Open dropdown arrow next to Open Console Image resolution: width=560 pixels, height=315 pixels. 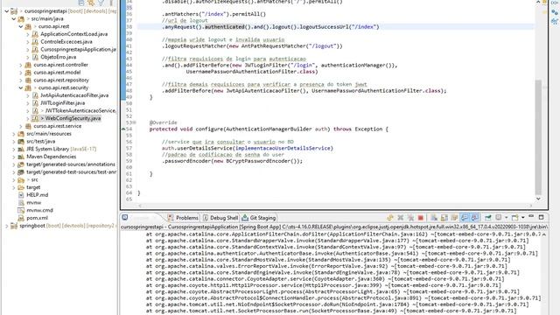coord(523,218)
